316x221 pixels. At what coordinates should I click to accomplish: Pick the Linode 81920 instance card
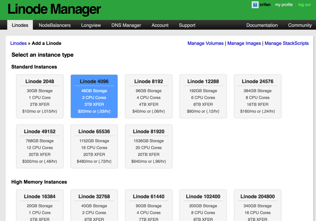[x=149, y=146]
